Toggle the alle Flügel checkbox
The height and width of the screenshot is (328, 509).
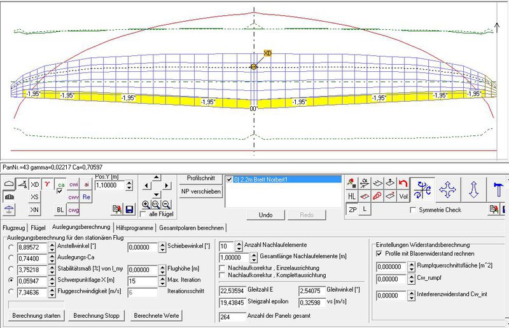click(x=143, y=214)
